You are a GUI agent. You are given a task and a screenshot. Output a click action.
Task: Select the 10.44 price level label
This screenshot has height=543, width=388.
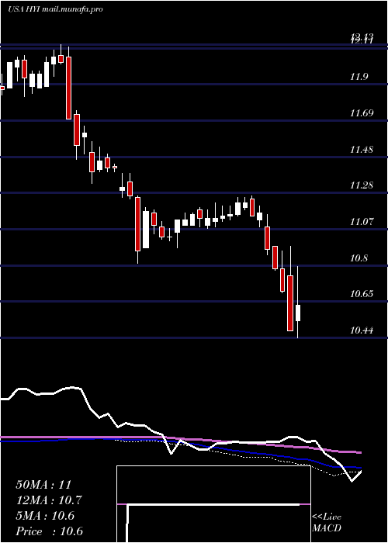click(x=362, y=330)
